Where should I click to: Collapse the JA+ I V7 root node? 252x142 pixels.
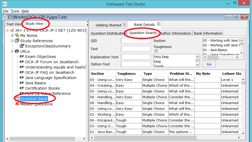(7, 30)
